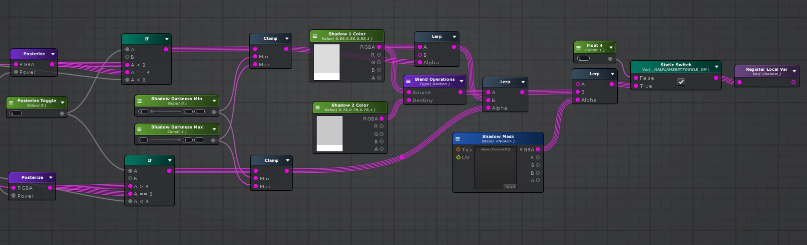Click Register Local Var output port
The width and height of the screenshot is (807, 245).
point(794,82)
